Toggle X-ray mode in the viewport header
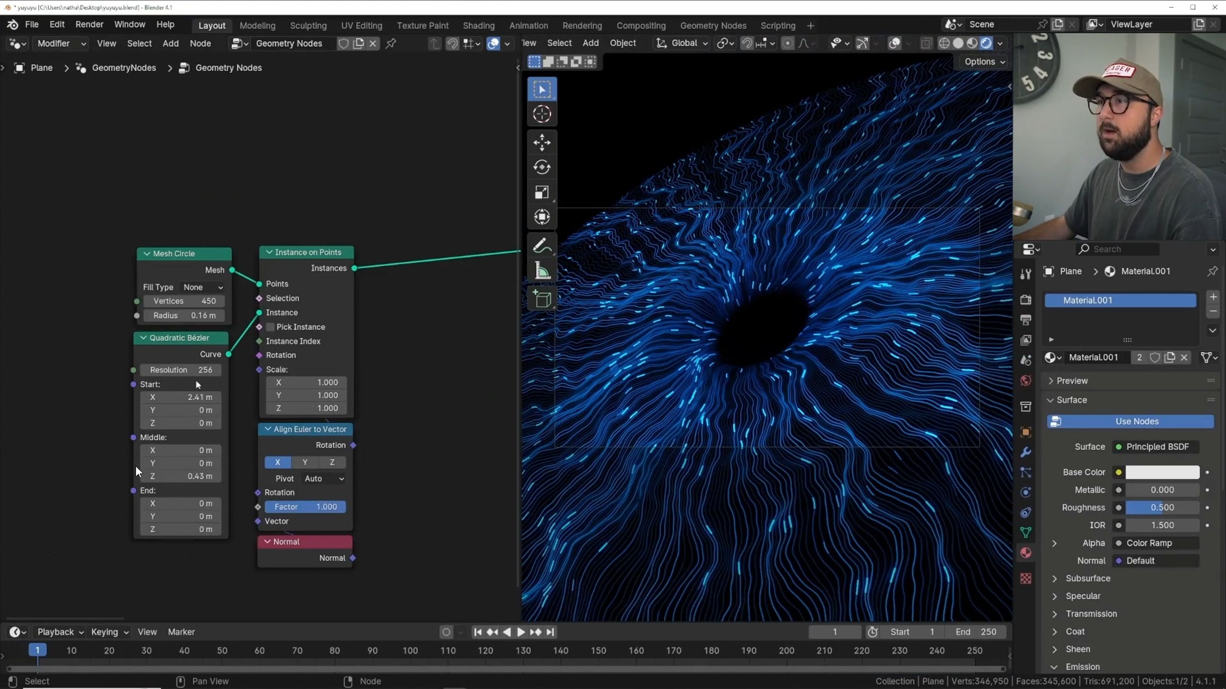Viewport: 1226px width, 689px height. [x=926, y=43]
